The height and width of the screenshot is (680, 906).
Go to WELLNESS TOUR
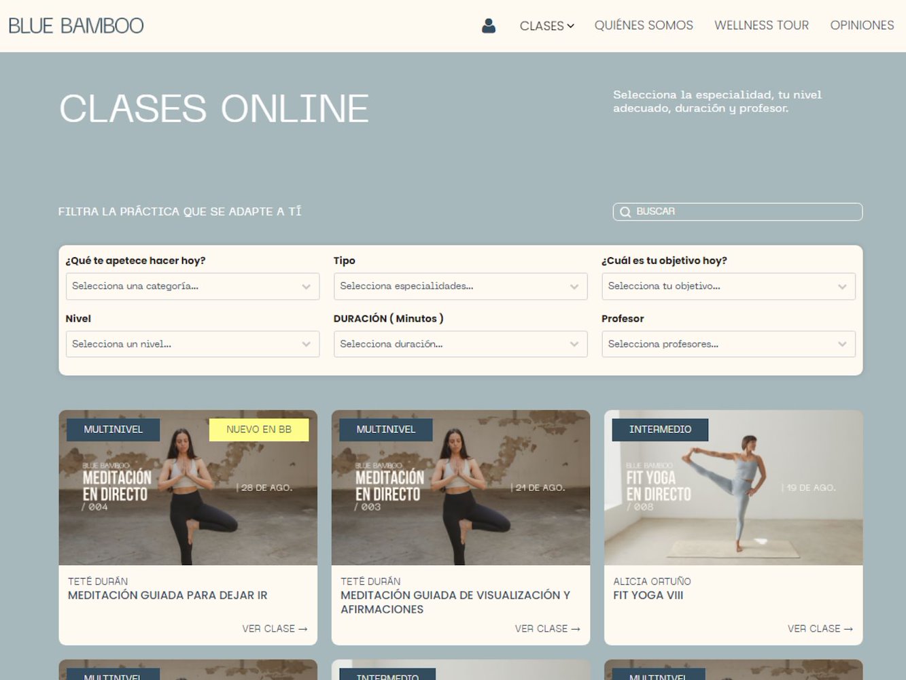pyautogui.click(x=761, y=25)
